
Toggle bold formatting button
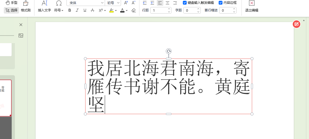coord(70,10)
